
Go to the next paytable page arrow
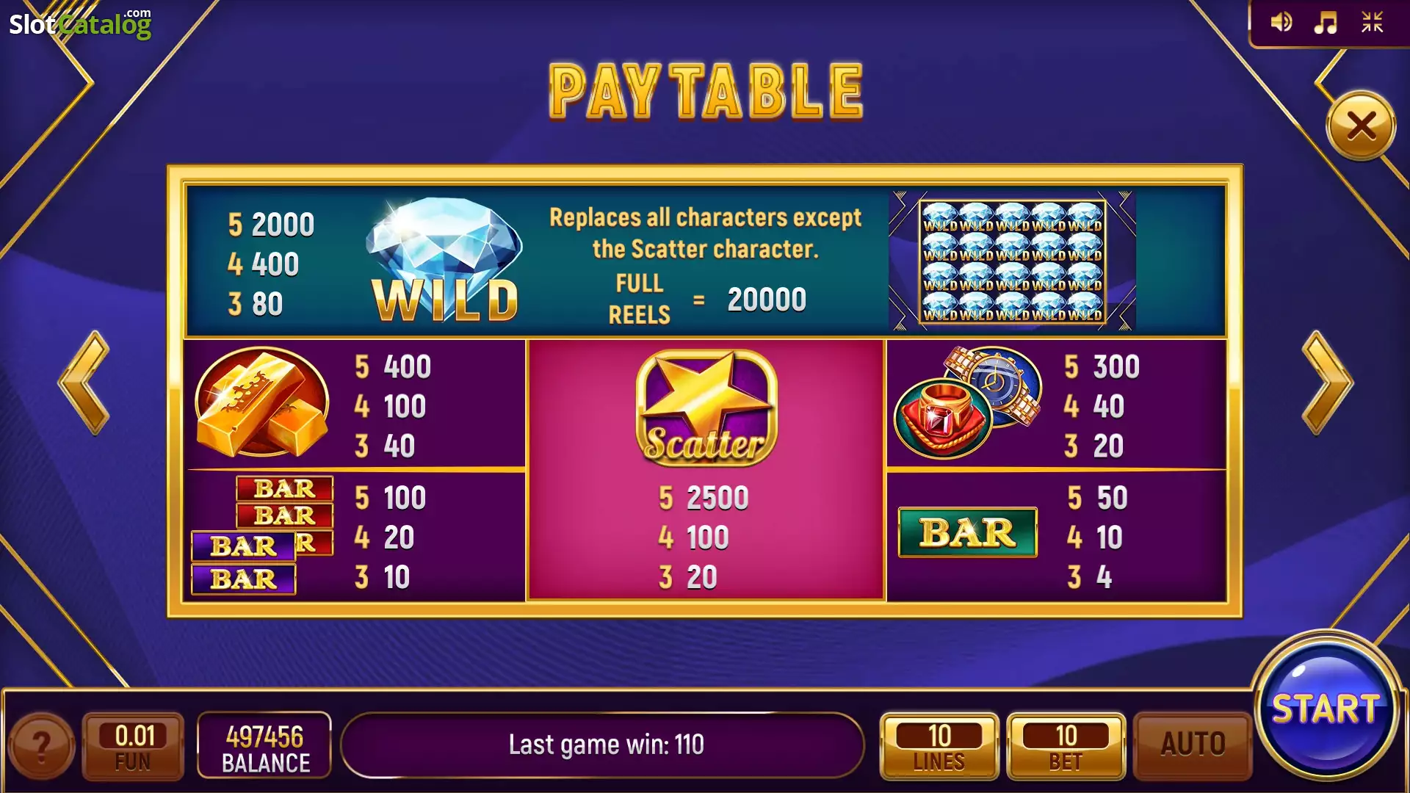tap(1326, 383)
